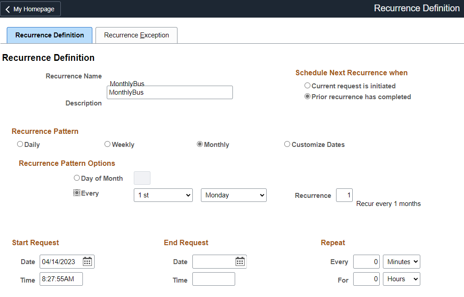Open the Minutes repeat unit dropdown
464x297 pixels.
tap(401, 261)
